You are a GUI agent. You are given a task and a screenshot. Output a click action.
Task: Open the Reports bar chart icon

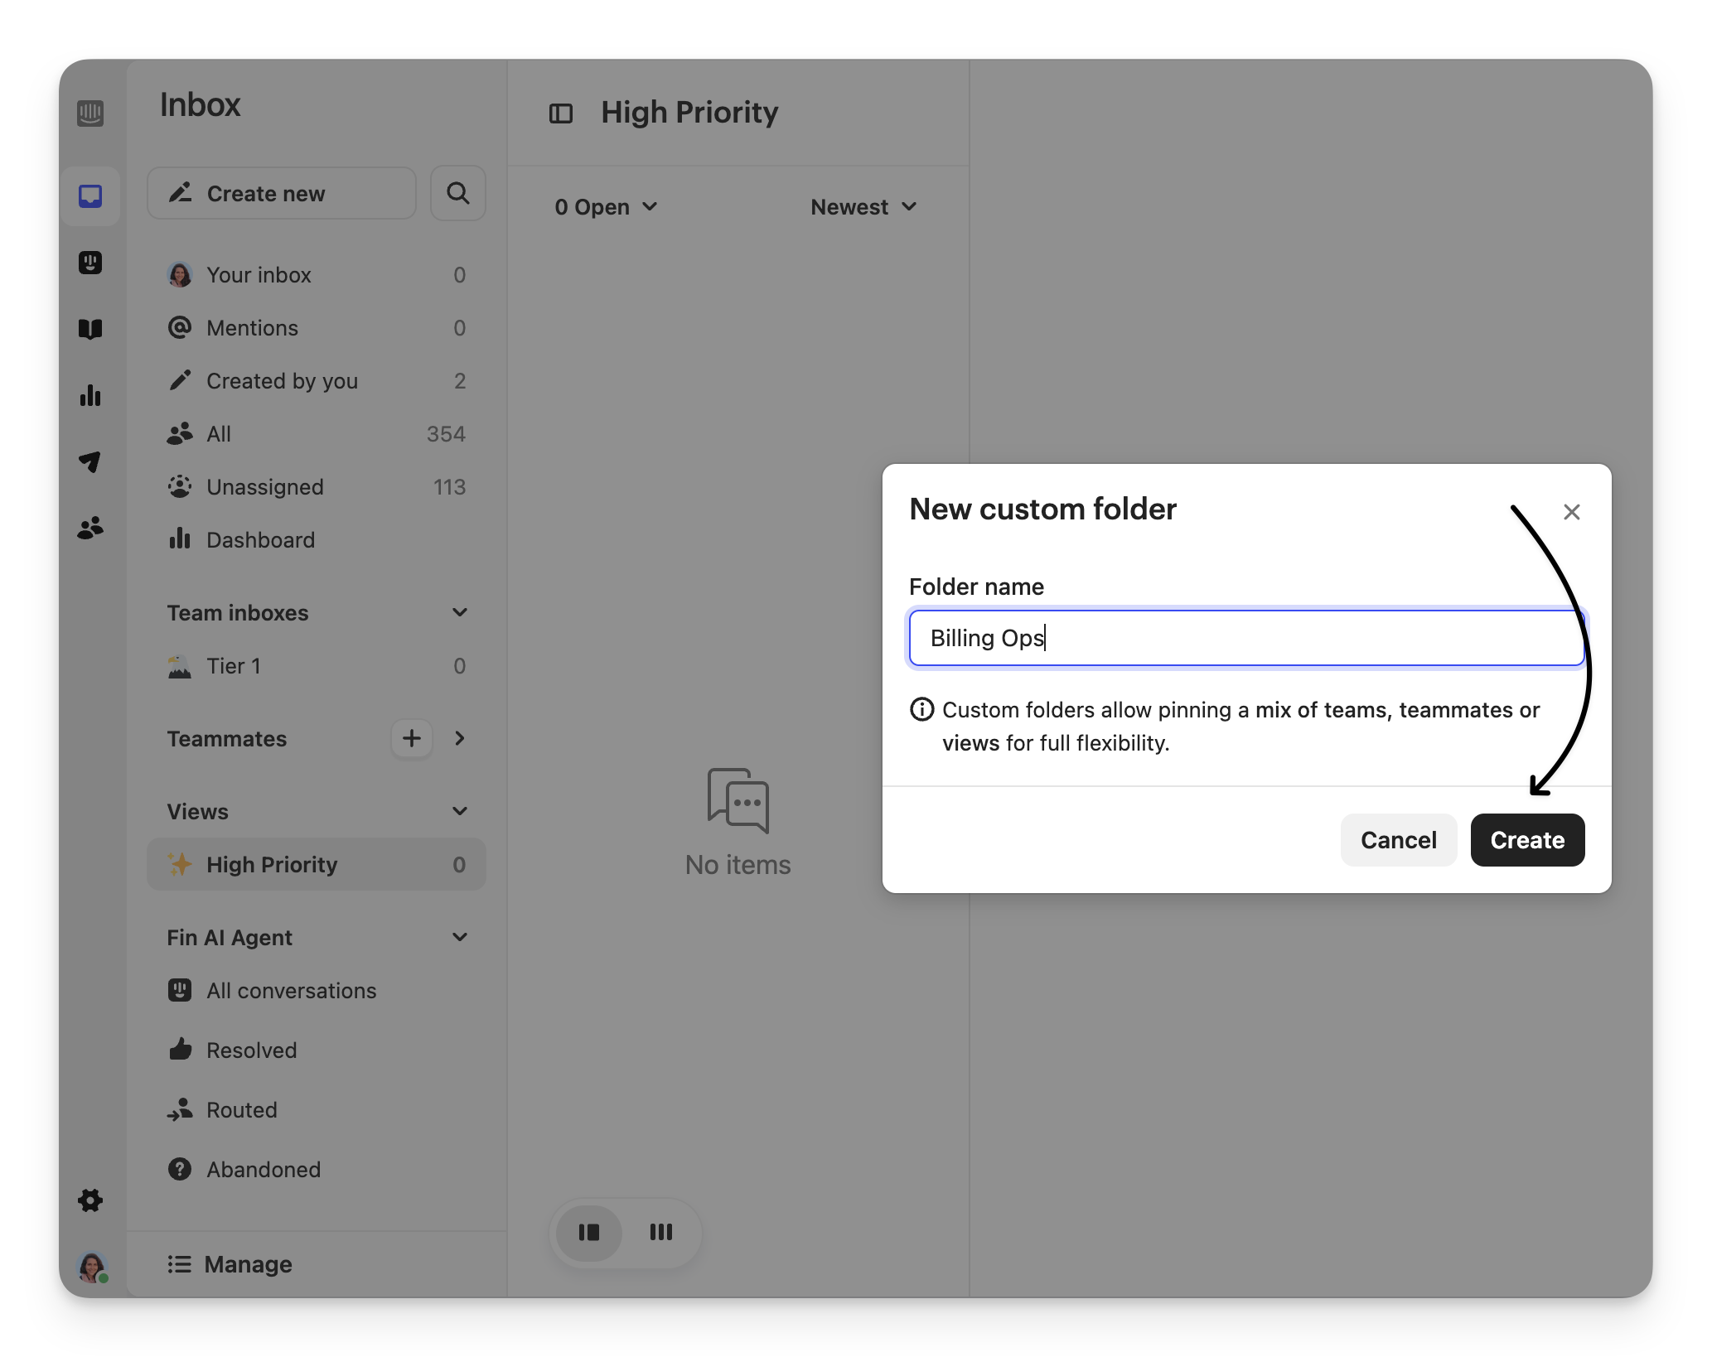pyautogui.click(x=90, y=395)
